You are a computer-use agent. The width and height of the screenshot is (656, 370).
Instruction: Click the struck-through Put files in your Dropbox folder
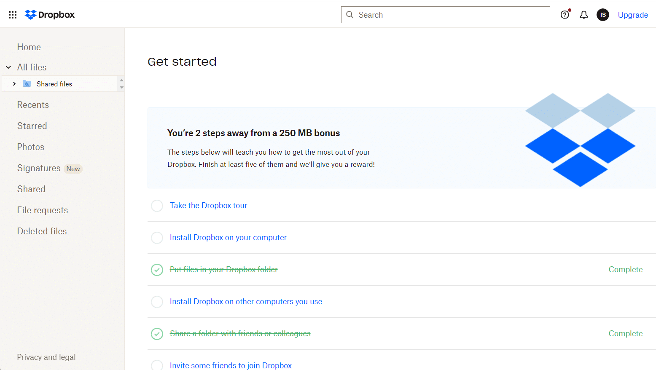(x=224, y=269)
